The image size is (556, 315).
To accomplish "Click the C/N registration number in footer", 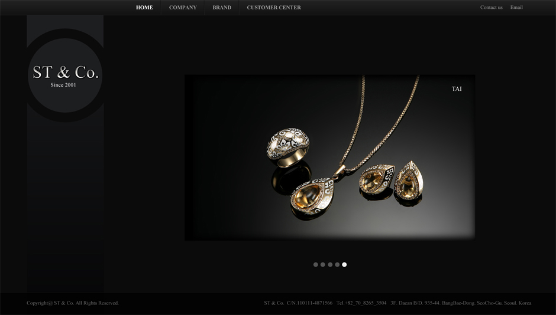I will 309,303.
